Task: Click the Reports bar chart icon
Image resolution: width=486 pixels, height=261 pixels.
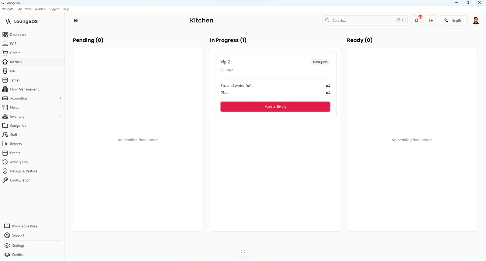Action: [5, 144]
